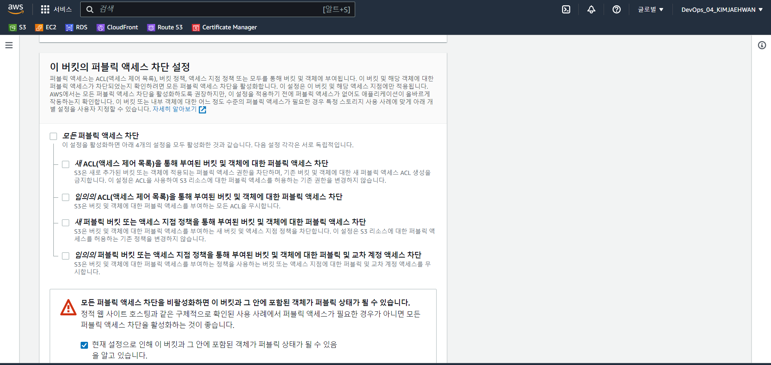Click the CloudFront bookmark icon
The width and height of the screenshot is (771, 365).
point(101,28)
